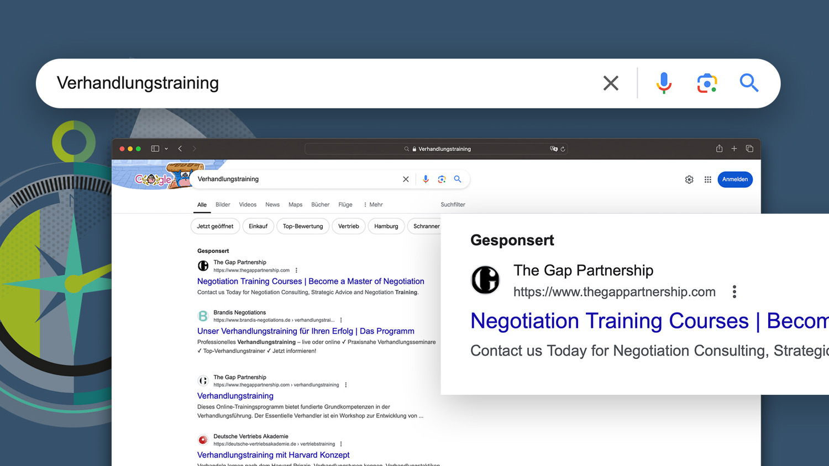Screen dimensions: 829x466
Task: Click the Google Lens icon in large search bar
Action: click(x=707, y=83)
